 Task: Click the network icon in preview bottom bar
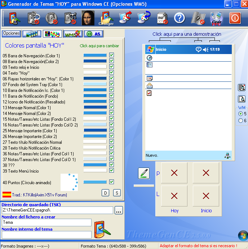(227, 155)
